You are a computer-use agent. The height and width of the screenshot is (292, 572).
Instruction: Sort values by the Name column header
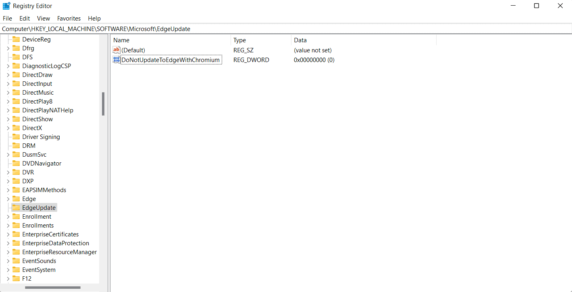pyautogui.click(x=171, y=40)
